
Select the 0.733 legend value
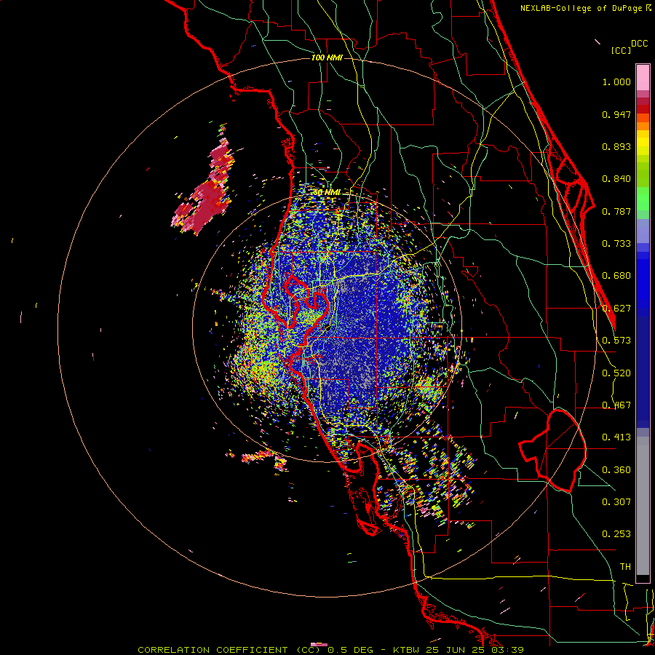(616, 244)
